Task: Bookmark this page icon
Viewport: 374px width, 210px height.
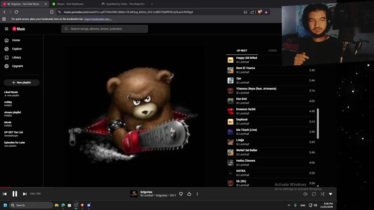Action: pyautogui.click(x=52, y=12)
